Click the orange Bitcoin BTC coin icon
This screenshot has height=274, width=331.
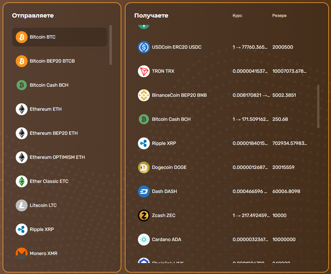pyautogui.click(x=22, y=37)
